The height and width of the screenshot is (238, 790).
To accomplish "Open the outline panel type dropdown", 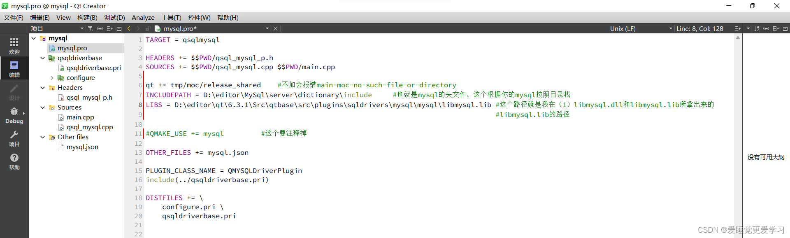I will (x=748, y=28).
